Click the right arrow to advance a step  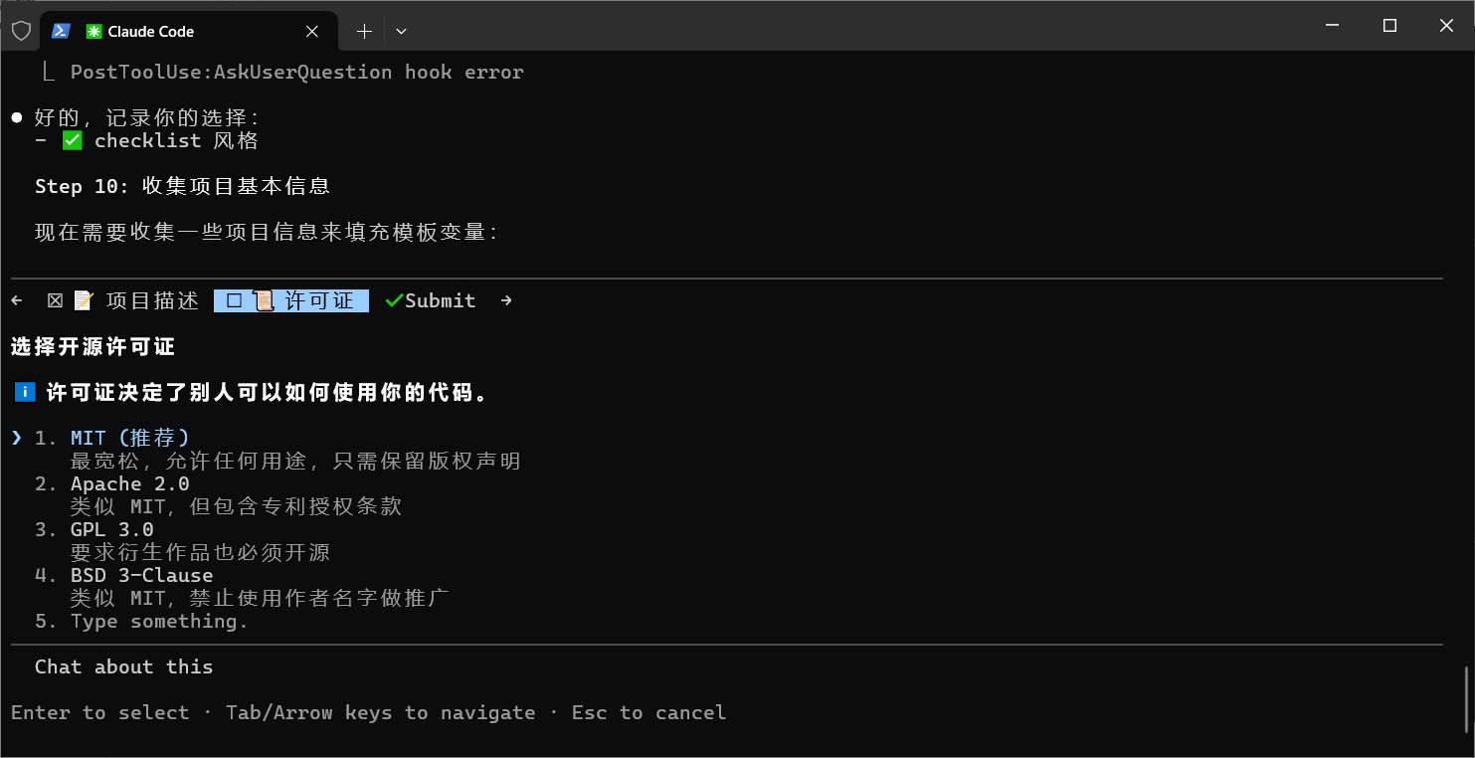pos(505,299)
